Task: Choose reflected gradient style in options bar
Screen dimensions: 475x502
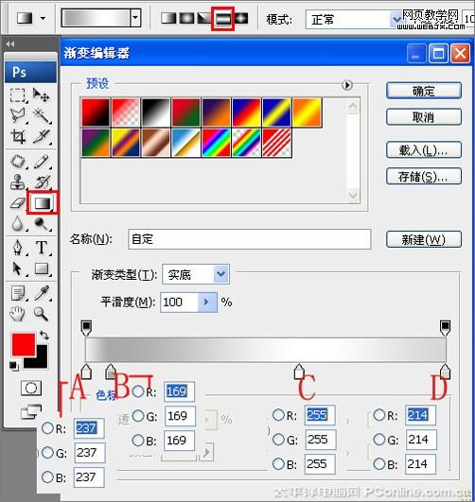Action: click(x=222, y=19)
